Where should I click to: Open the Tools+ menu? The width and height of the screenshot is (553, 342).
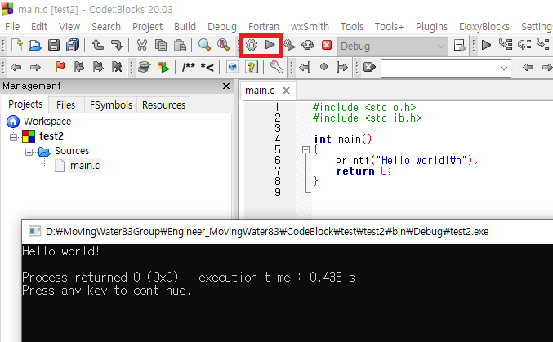[389, 26]
